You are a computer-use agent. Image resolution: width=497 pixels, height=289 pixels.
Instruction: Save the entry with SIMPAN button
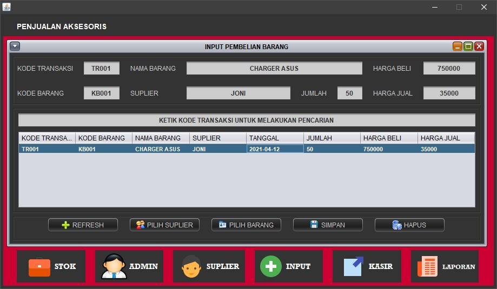pyautogui.click(x=328, y=225)
